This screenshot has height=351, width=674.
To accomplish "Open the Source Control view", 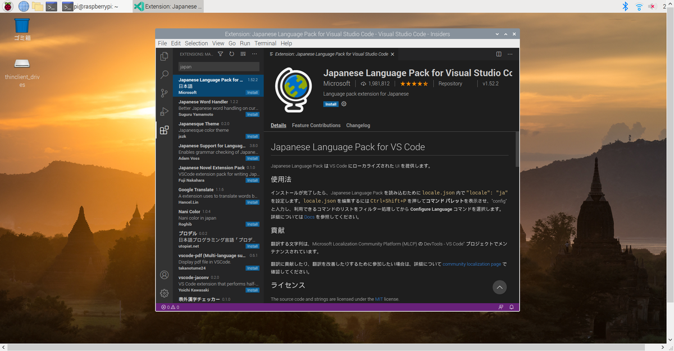I will pyautogui.click(x=164, y=93).
